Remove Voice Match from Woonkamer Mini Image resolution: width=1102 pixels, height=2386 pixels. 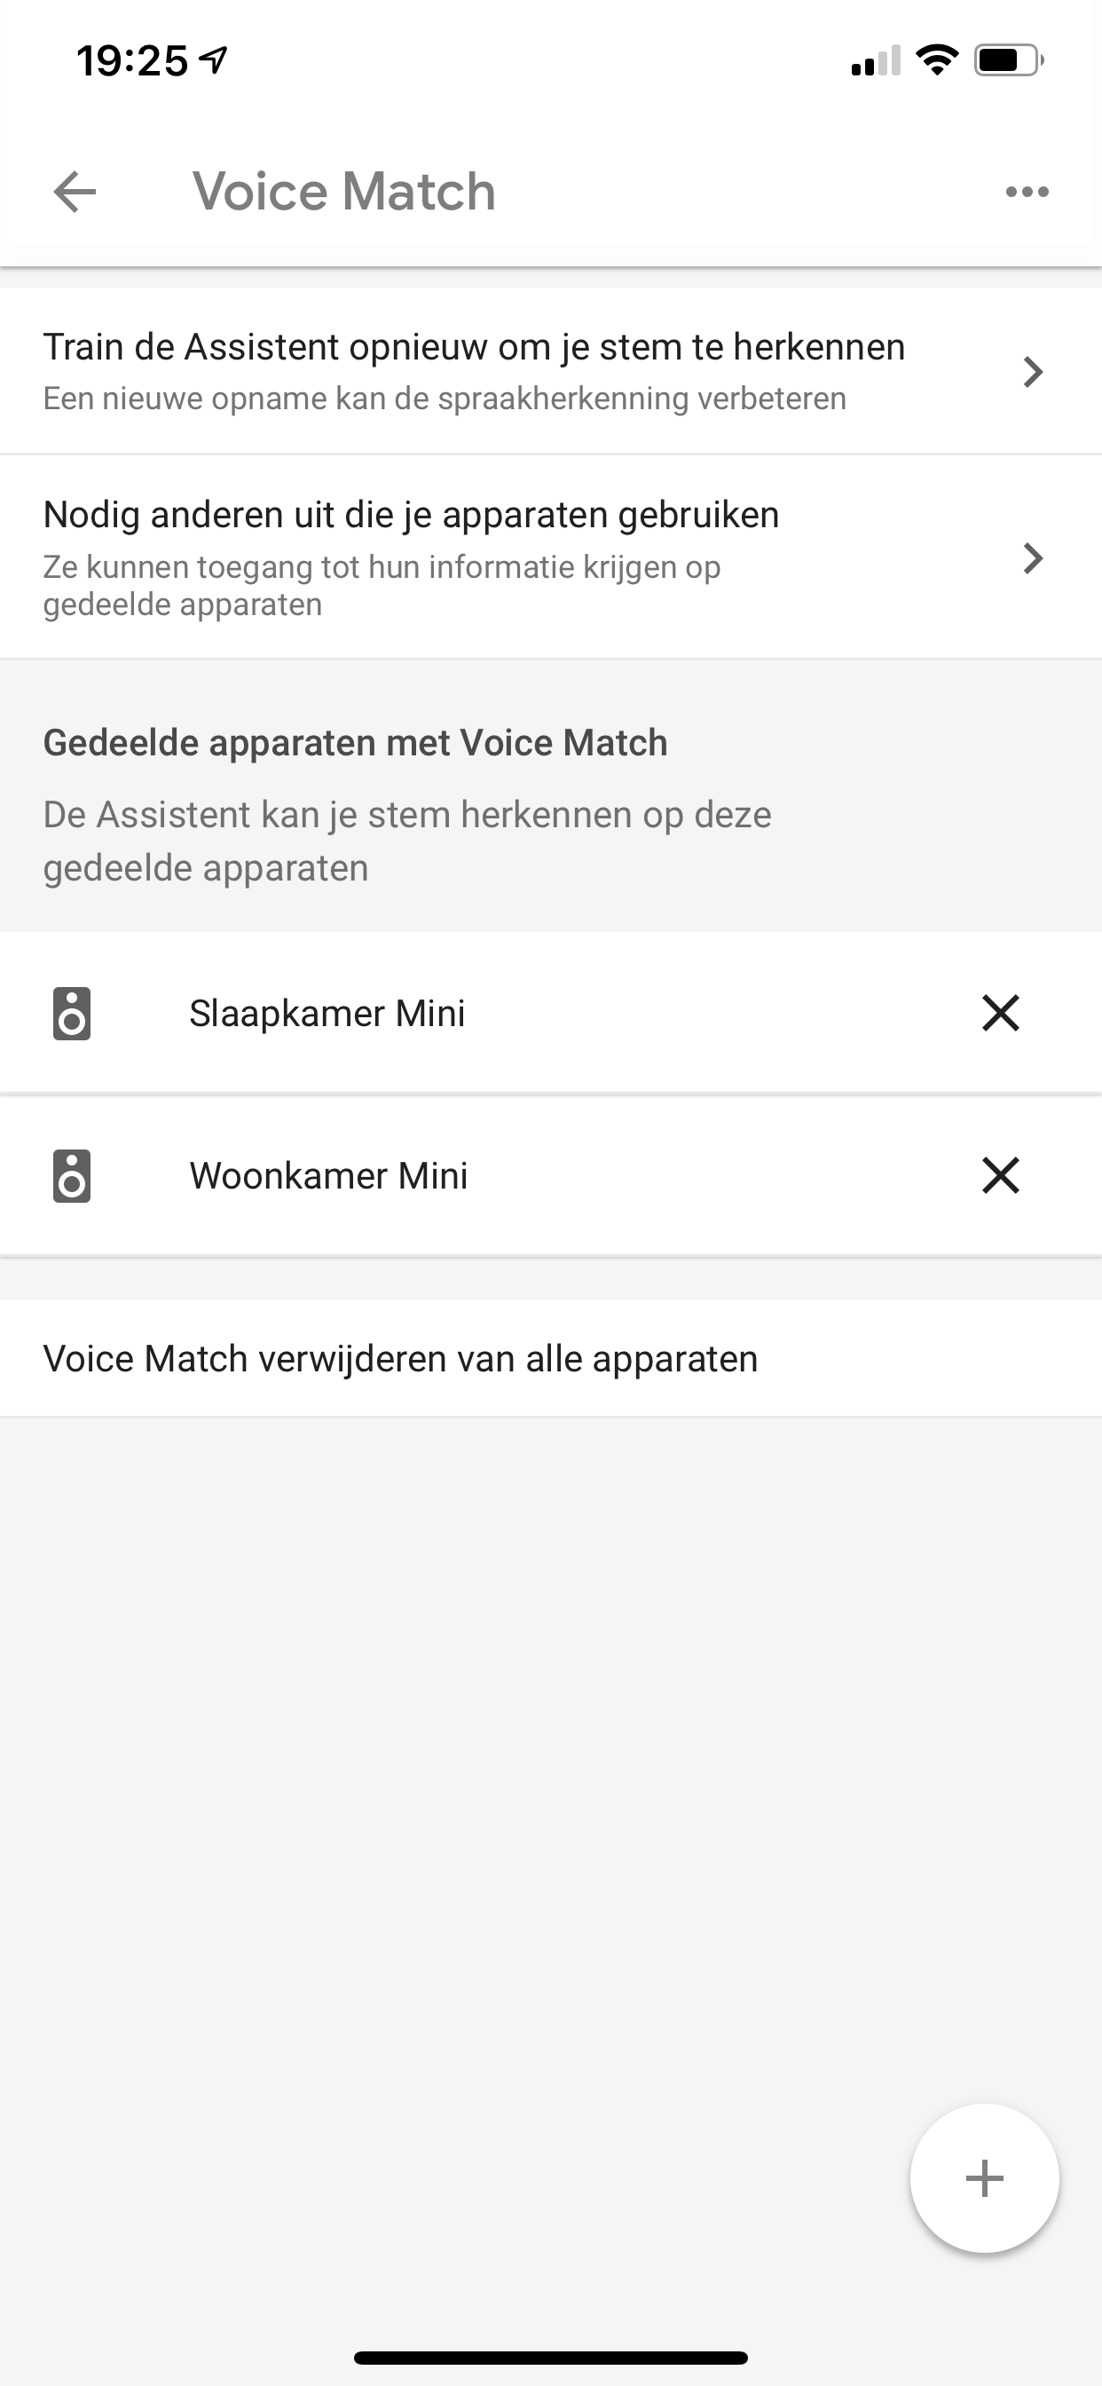1000,1175
